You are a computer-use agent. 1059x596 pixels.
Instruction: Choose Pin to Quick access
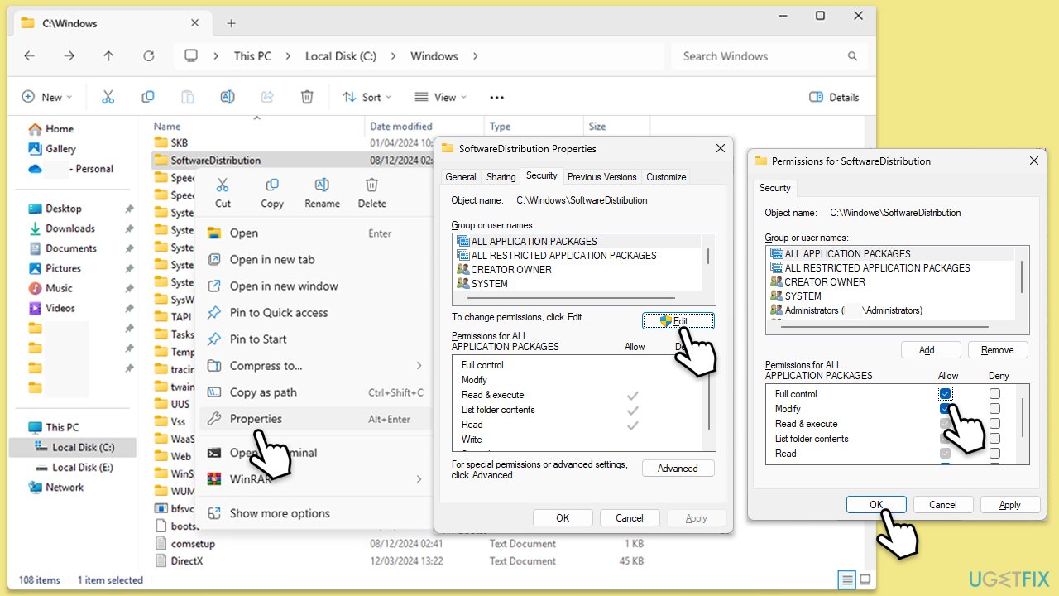(x=315, y=313)
